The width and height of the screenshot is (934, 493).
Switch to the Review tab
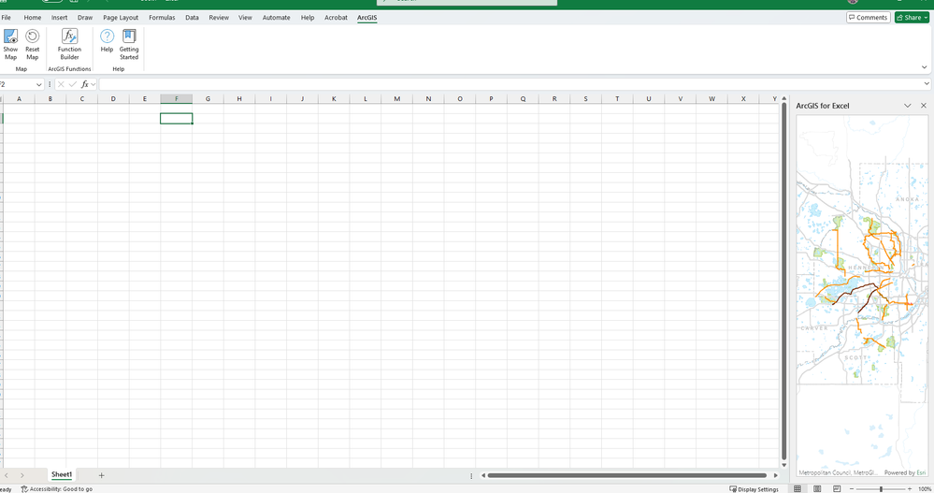219,17
